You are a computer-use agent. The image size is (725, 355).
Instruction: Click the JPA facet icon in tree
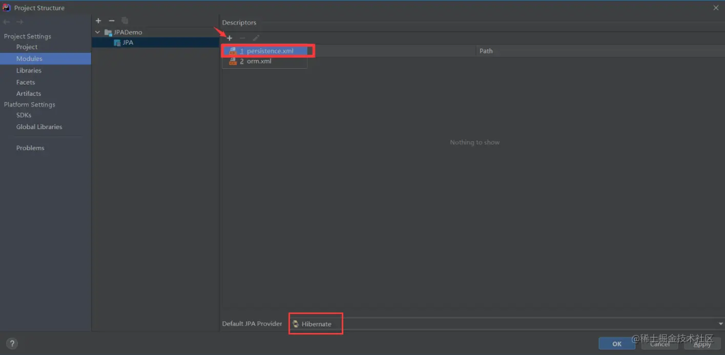(x=117, y=43)
